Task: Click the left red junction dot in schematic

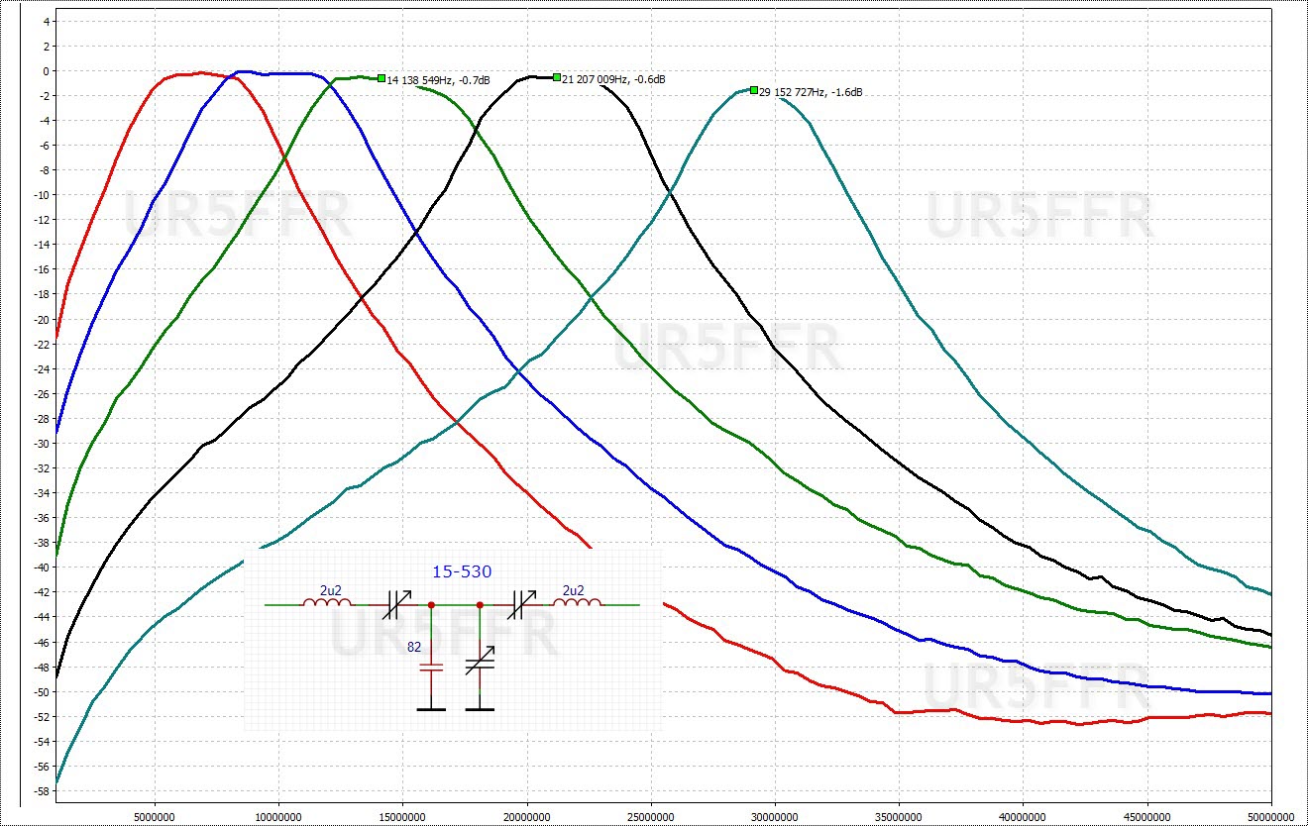Action: [431, 604]
